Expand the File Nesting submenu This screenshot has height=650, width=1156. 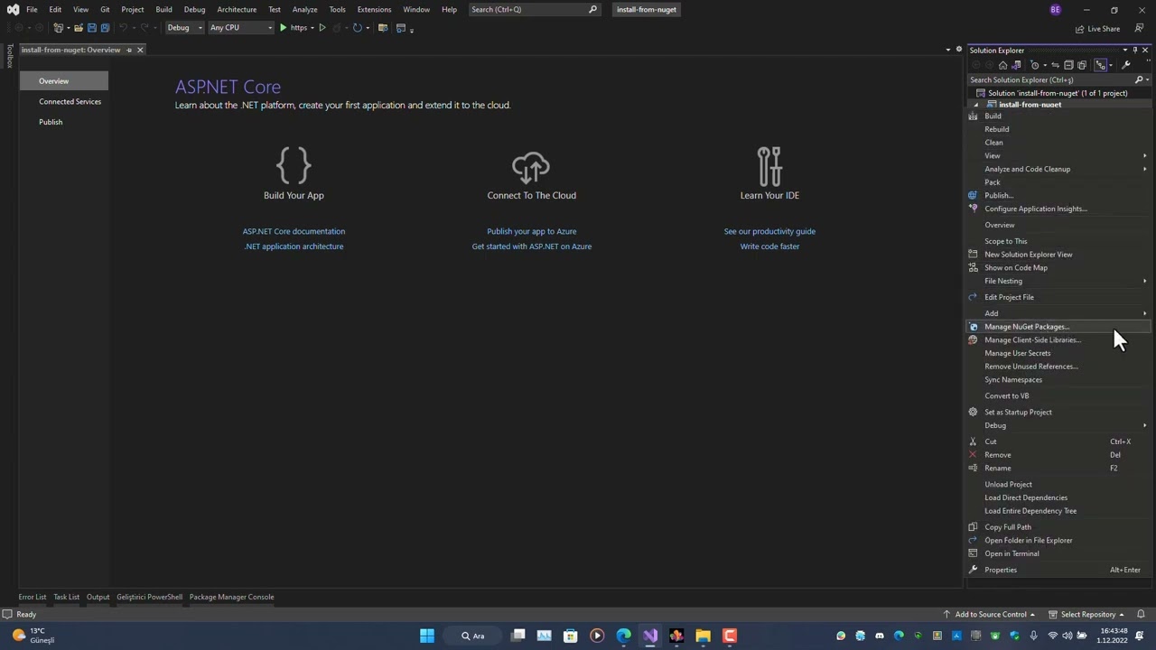coord(1144,281)
